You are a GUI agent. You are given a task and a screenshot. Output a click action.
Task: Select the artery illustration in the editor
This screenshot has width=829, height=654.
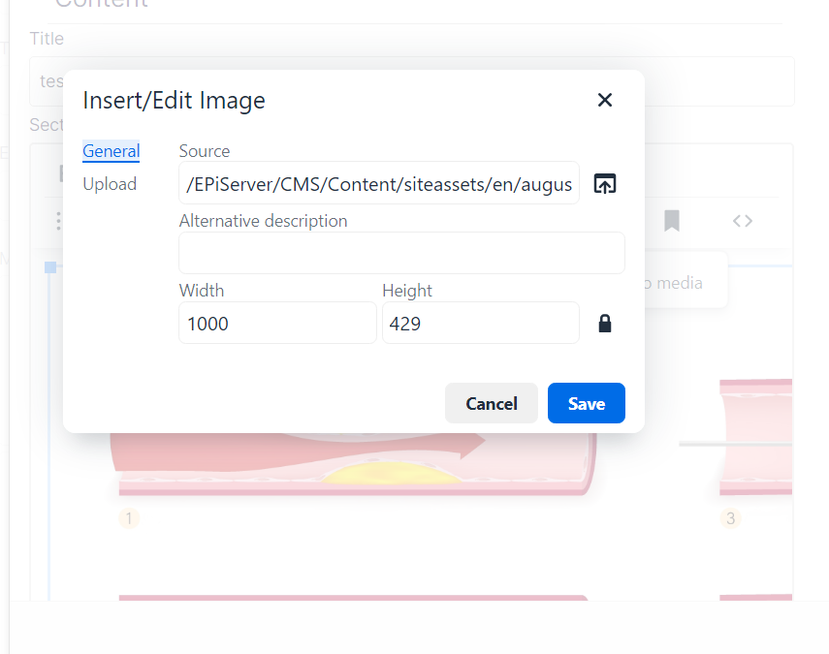coord(349,465)
